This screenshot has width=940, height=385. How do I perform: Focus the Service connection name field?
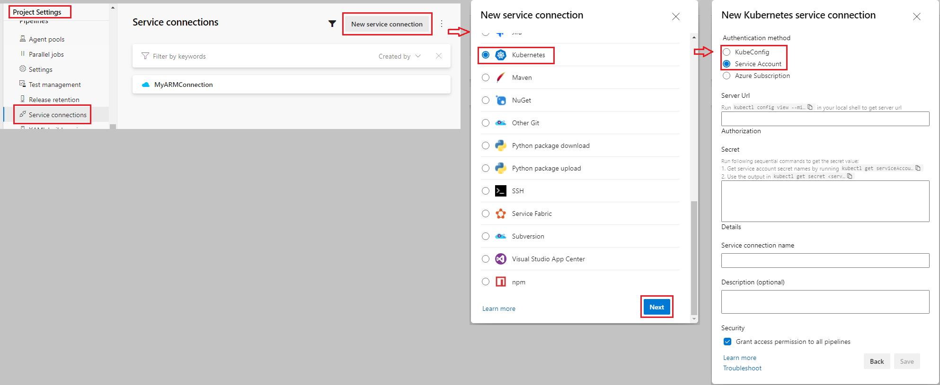tap(825, 260)
